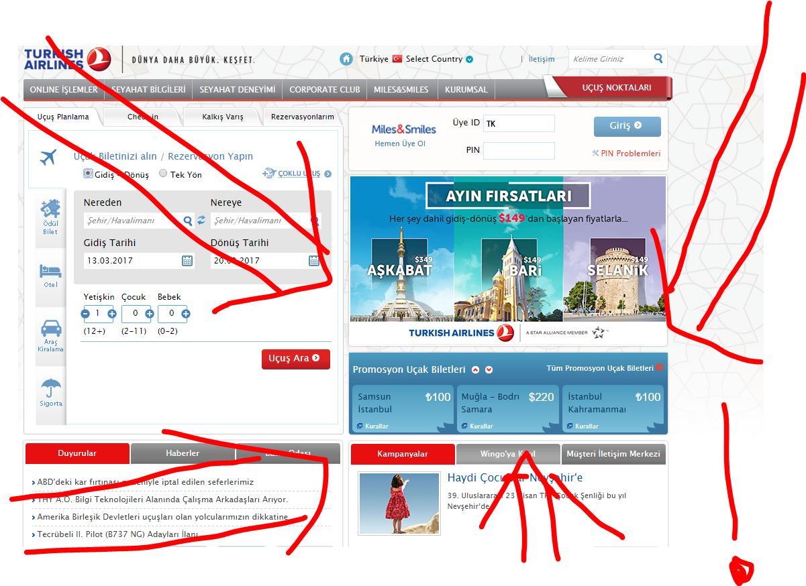The height and width of the screenshot is (586, 806).
Task: Open Kurallar on the İstanbul Kahramanmaraş card
Action: pos(582,426)
